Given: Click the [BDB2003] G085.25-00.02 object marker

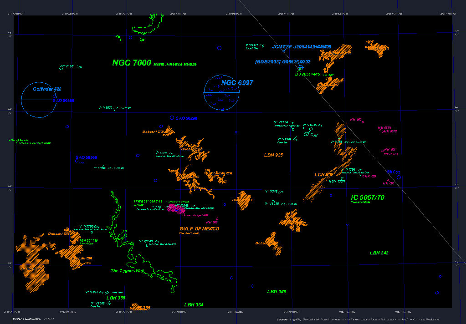Looking at the screenshot, I should tap(300, 67).
